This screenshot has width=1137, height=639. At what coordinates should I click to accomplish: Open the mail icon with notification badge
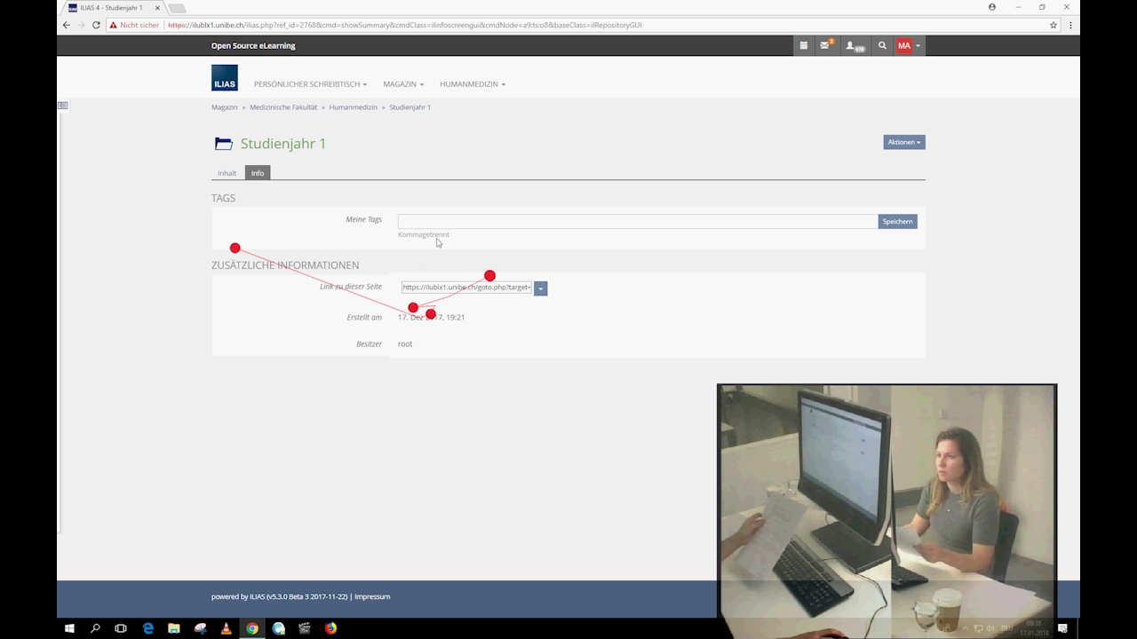825,45
